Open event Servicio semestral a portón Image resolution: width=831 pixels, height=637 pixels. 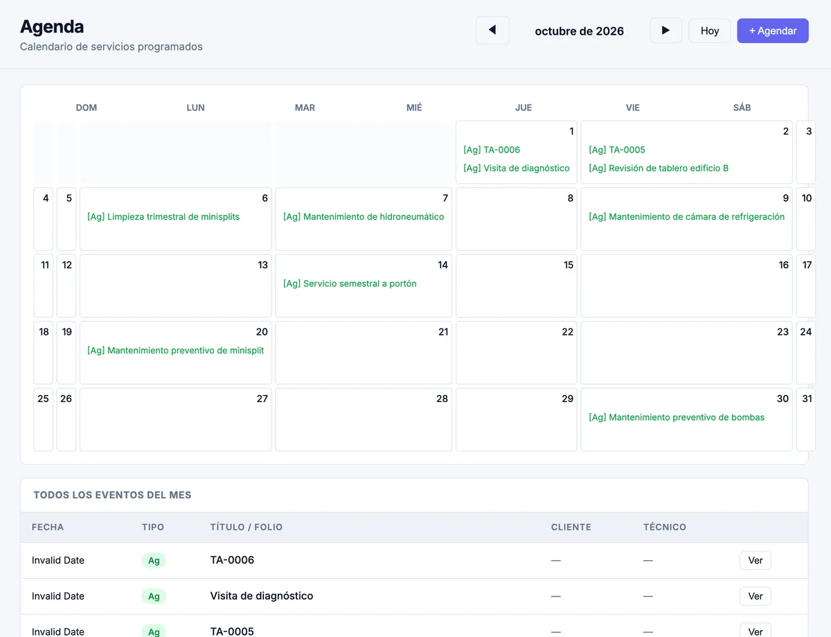click(350, 283)
